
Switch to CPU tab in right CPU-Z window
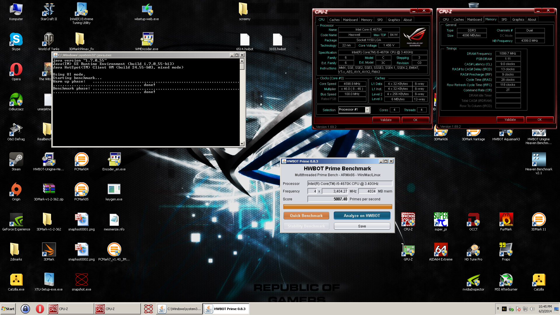click(x=446, y=20)
